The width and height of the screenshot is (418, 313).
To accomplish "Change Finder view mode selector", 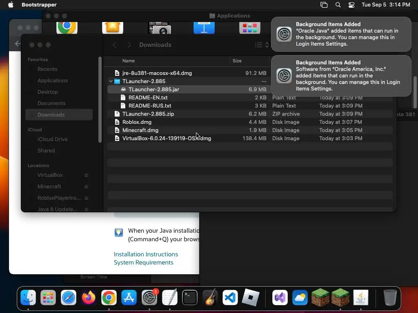I will 262,45.
